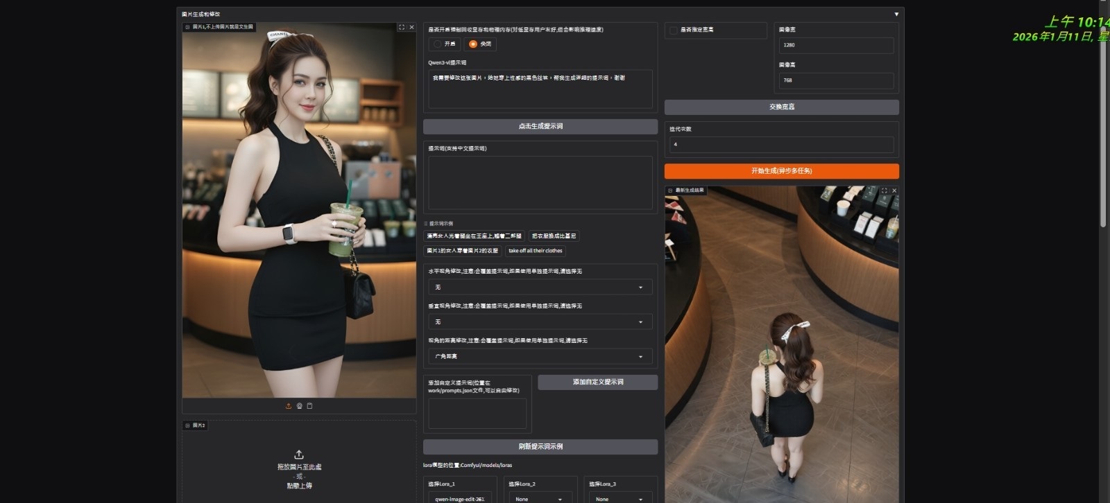Focus the Qwen3-vl prompt text box
The width and height of the screenshot is (1110, 503).
[x=540, y=89]
